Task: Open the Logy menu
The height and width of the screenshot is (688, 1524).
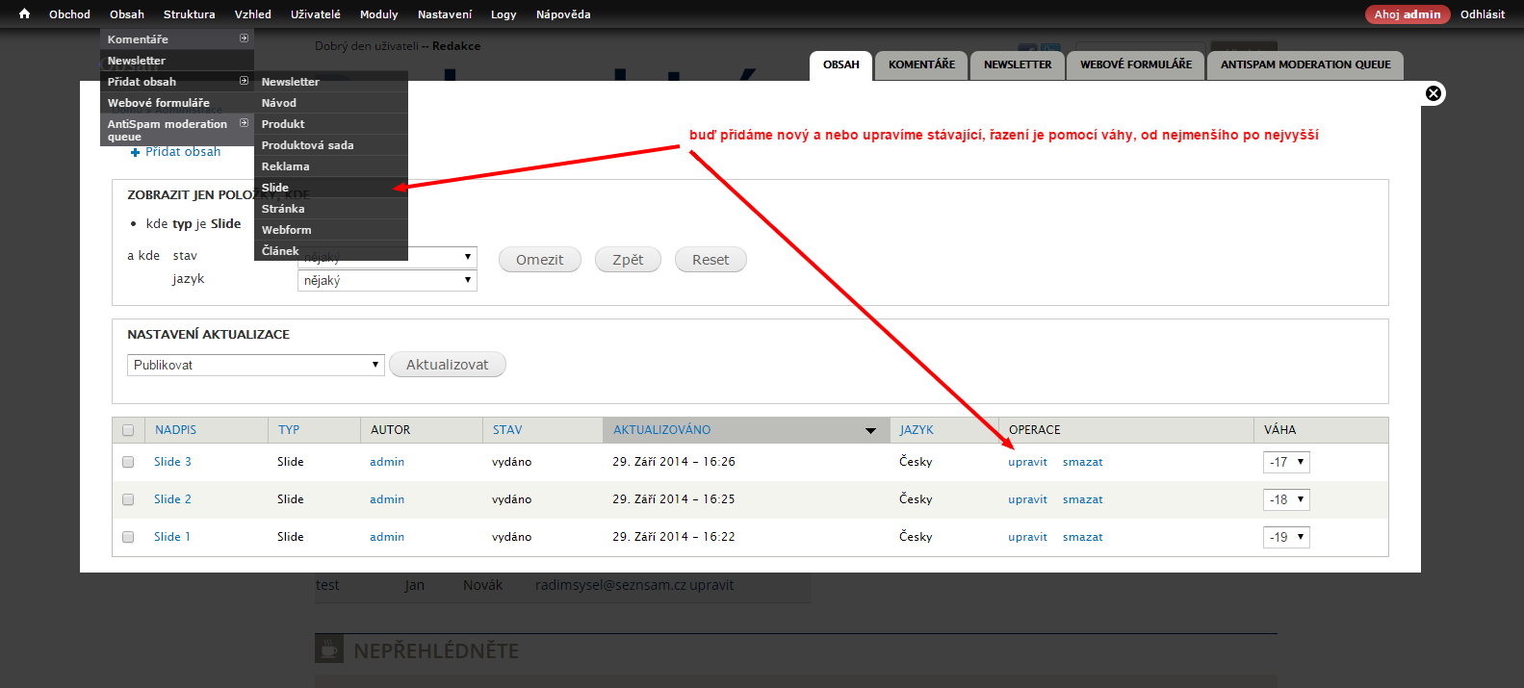Action: [504, 14]
